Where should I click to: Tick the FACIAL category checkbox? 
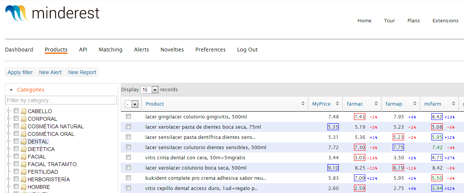16,156
